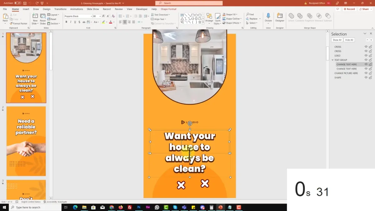Hide the SHAPE object
Image resolution: width=375 pixels, height=211 pixels.
point(366,78)
